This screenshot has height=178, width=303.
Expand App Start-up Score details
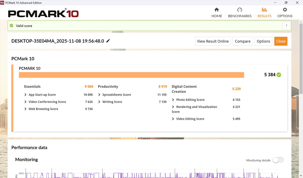[26, 95]
